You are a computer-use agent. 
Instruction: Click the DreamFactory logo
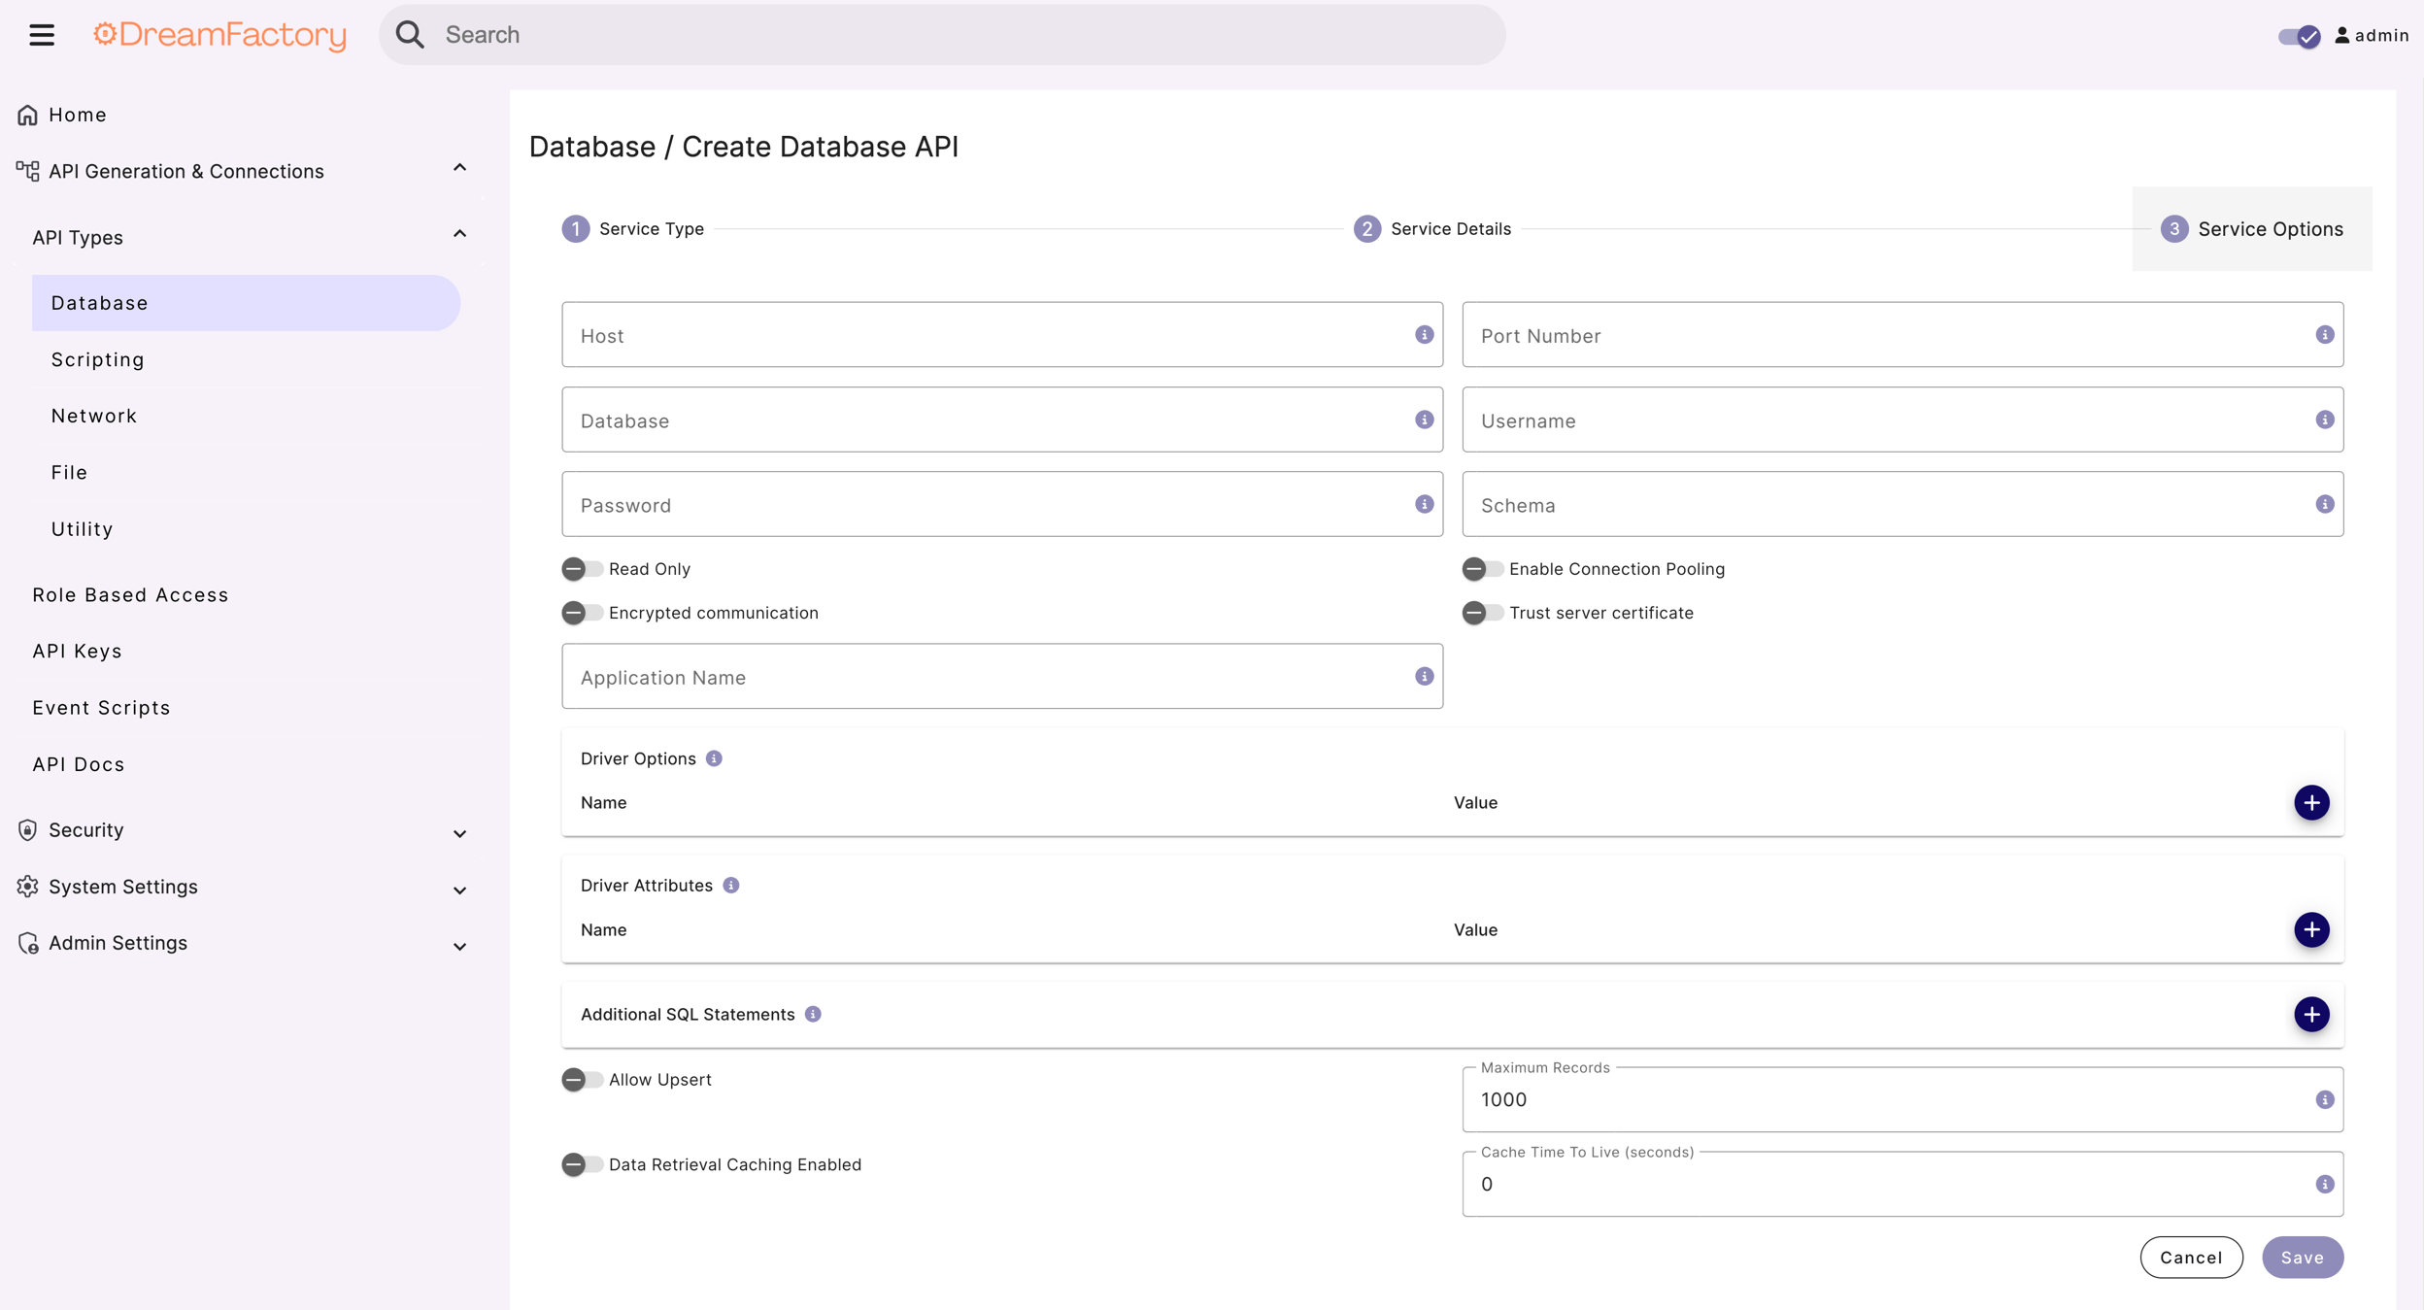219,34
